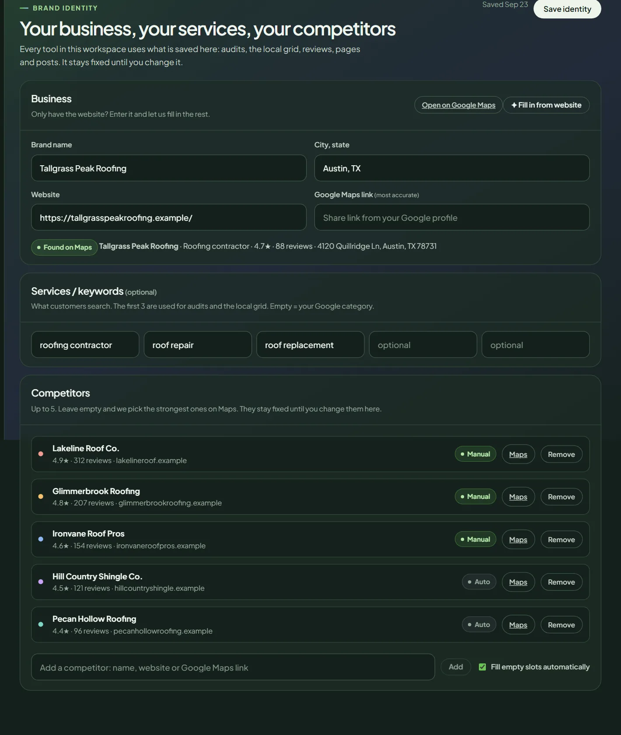Toggle Auto badge for Hill Country Shingle
Image resolution: width=621 pixels, height=735 pixels.
[x=479, y=582]
